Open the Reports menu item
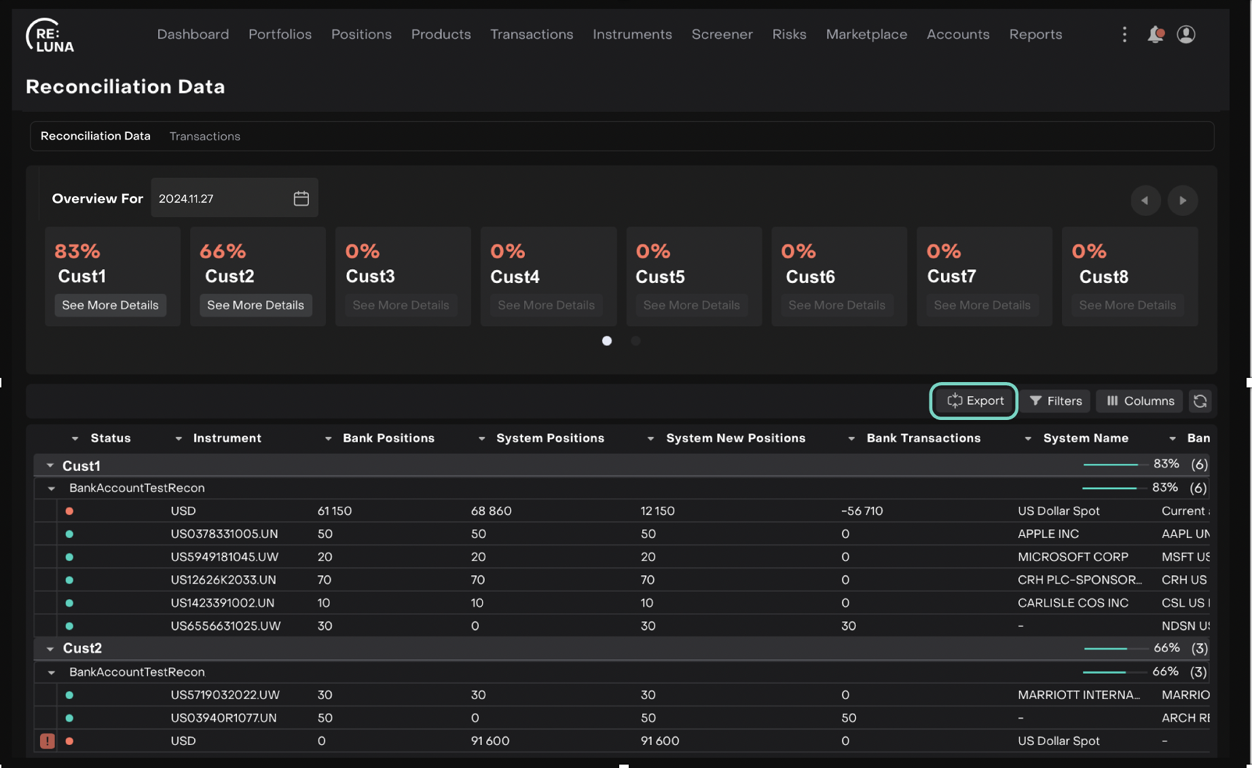The image size is (1252, 768). tap(1035, 34)
